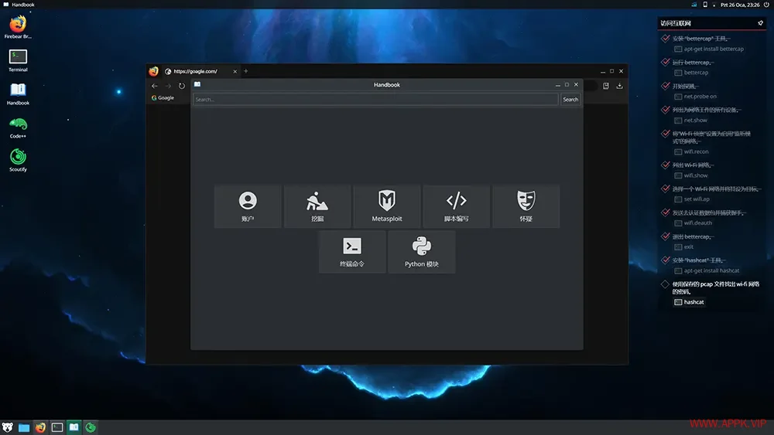774x435 pixels.
Task: Launch the Handbook desktop shortcut
Action: click(18, 93)
